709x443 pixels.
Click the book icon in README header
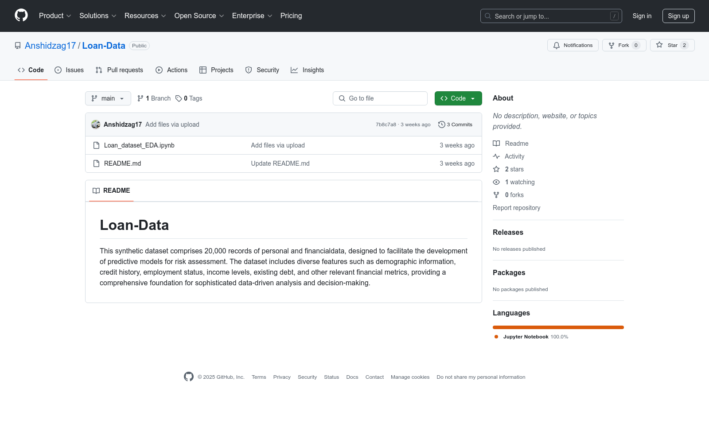coord(96,190)
